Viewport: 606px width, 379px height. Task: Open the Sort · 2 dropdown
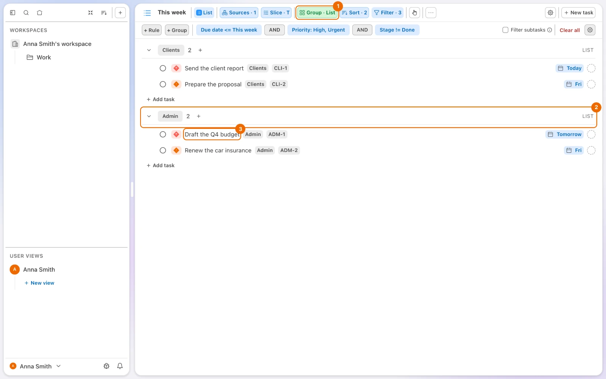(x=355, y=13)
